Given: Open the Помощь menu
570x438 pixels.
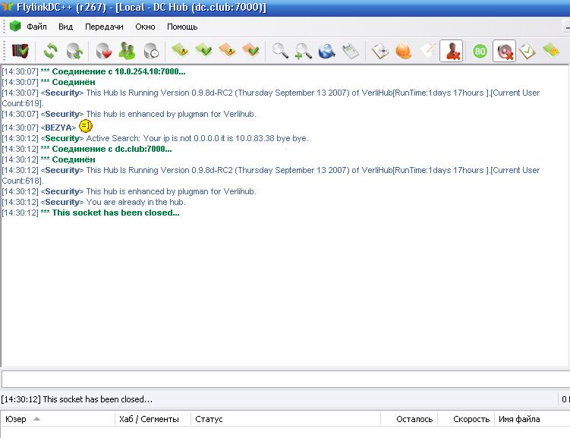Looking at the screenshot, I should coord(182,27).
